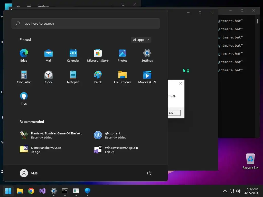Open the Tips app
Image resolution: width=263 pixels, height=197 pixels.
pyautogui.click(x=24, y=99)
